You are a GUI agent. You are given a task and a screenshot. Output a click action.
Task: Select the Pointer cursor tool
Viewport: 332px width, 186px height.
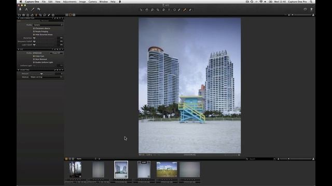141,10
